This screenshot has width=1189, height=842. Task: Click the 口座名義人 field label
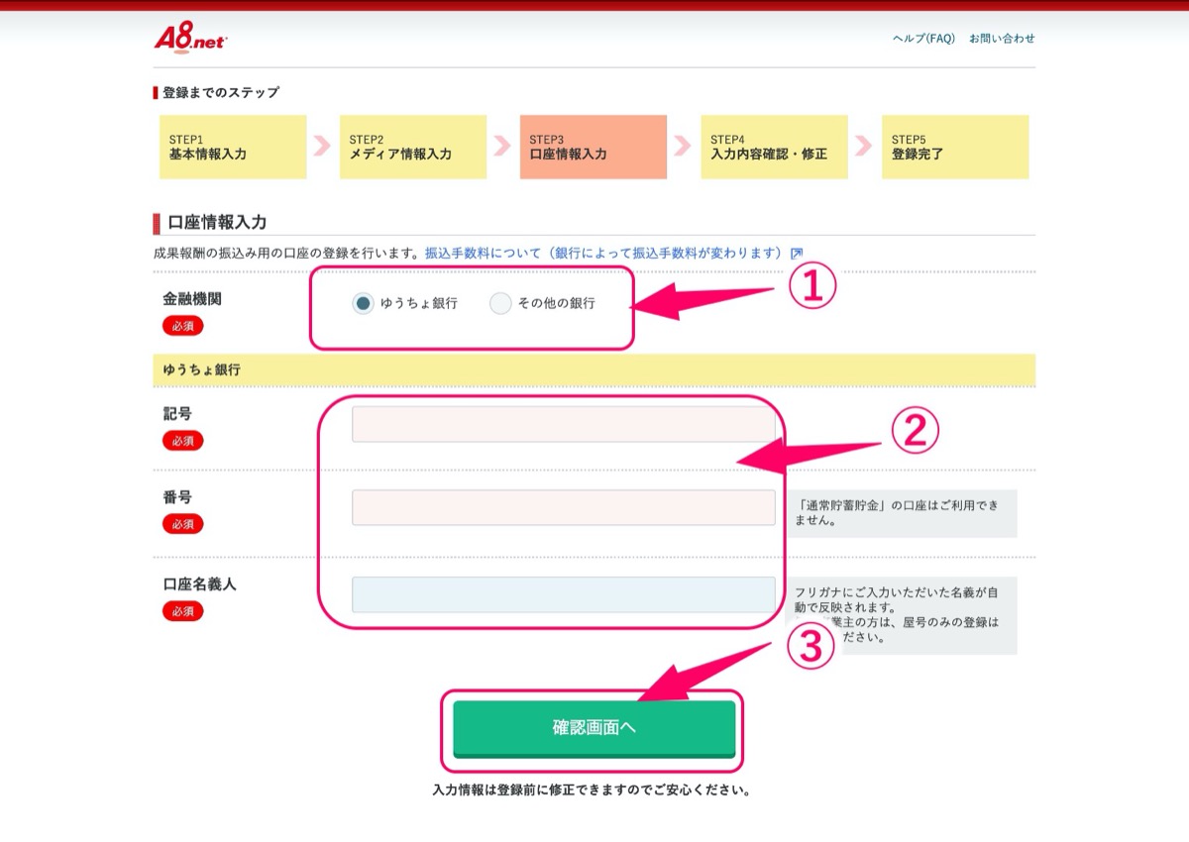(199, 584)
